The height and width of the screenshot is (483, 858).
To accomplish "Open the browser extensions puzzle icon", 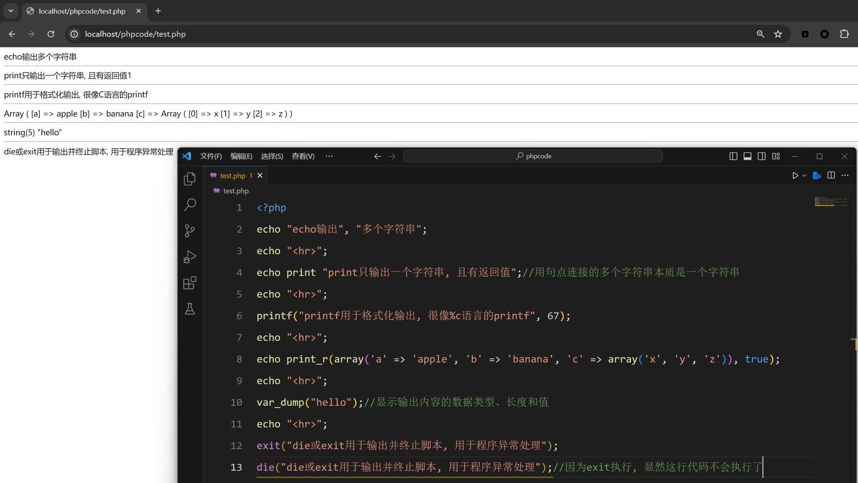I will coord(845,34).
